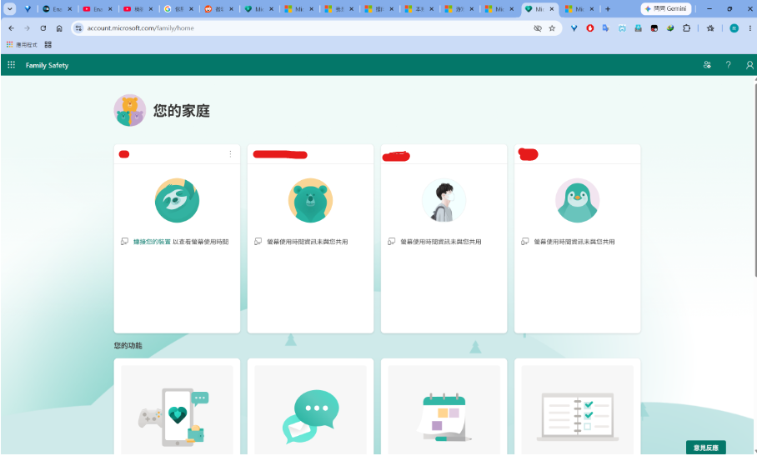Image resolution: width=757 pixels, height=456 pixels.
Task: Click screen time text on the bear card
Action: click(308, 242)
